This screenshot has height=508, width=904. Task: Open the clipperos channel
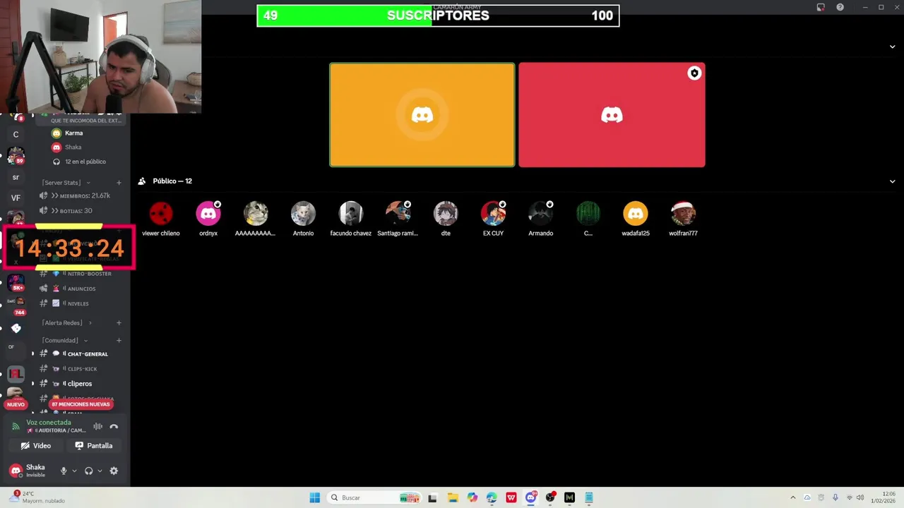(x=79, y=384)
